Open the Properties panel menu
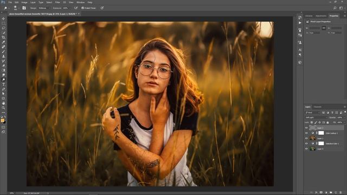Viewport: 347px width, 195px height. point(345,16)
